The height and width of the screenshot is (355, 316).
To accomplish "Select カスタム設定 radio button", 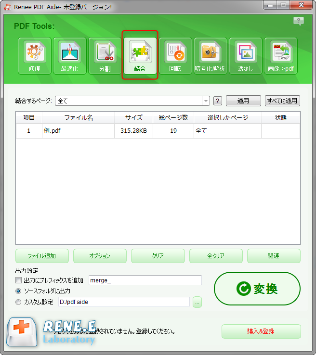I will click(18, 302).
